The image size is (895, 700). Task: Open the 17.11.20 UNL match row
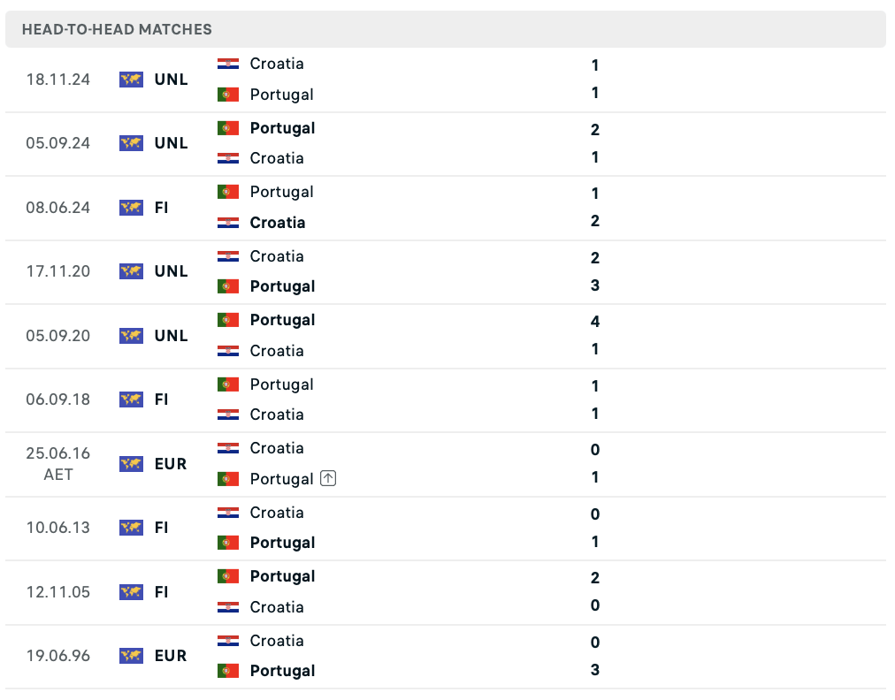click(445, 271)
